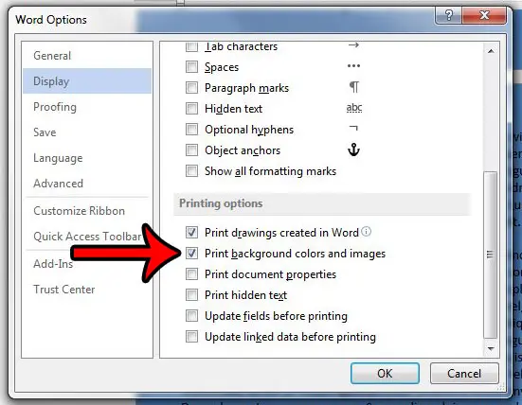The width and height of the screenshot is (522, 405).
Task: Click the arrow symbol beside Tab characters
Action: [x=353, y=44]
